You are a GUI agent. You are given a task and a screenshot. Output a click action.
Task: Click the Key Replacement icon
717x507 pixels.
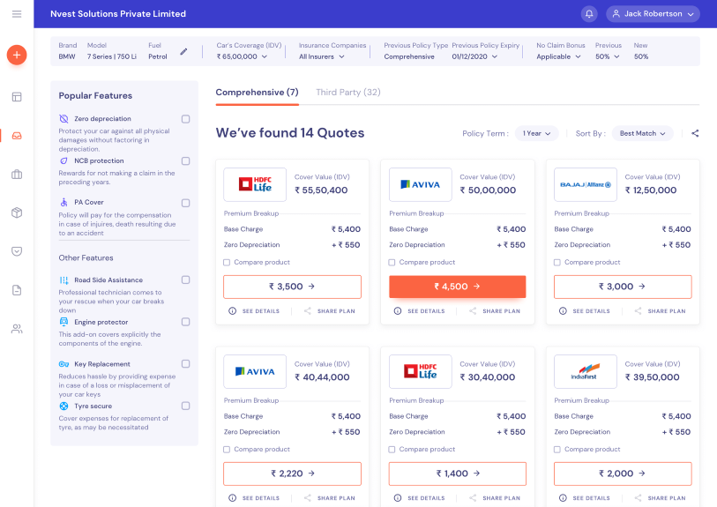pyautogui.click(x=63, y=364)
